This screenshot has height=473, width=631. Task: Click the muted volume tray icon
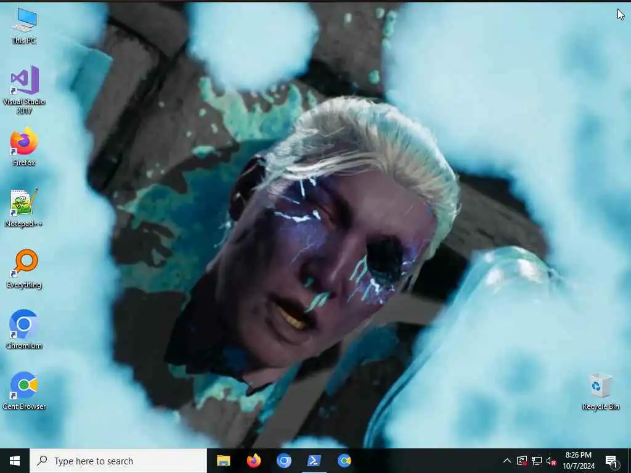click(x=551, y=461)
